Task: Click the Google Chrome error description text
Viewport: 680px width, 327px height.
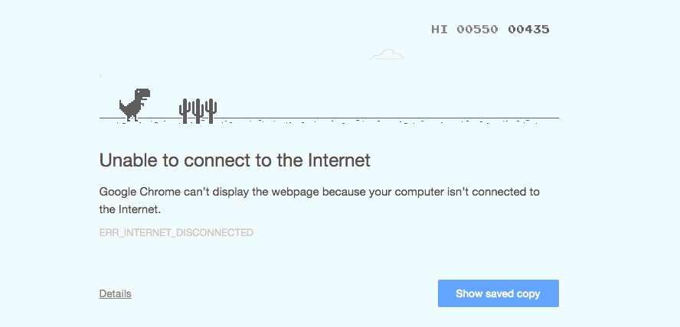Action: [319, 200]
